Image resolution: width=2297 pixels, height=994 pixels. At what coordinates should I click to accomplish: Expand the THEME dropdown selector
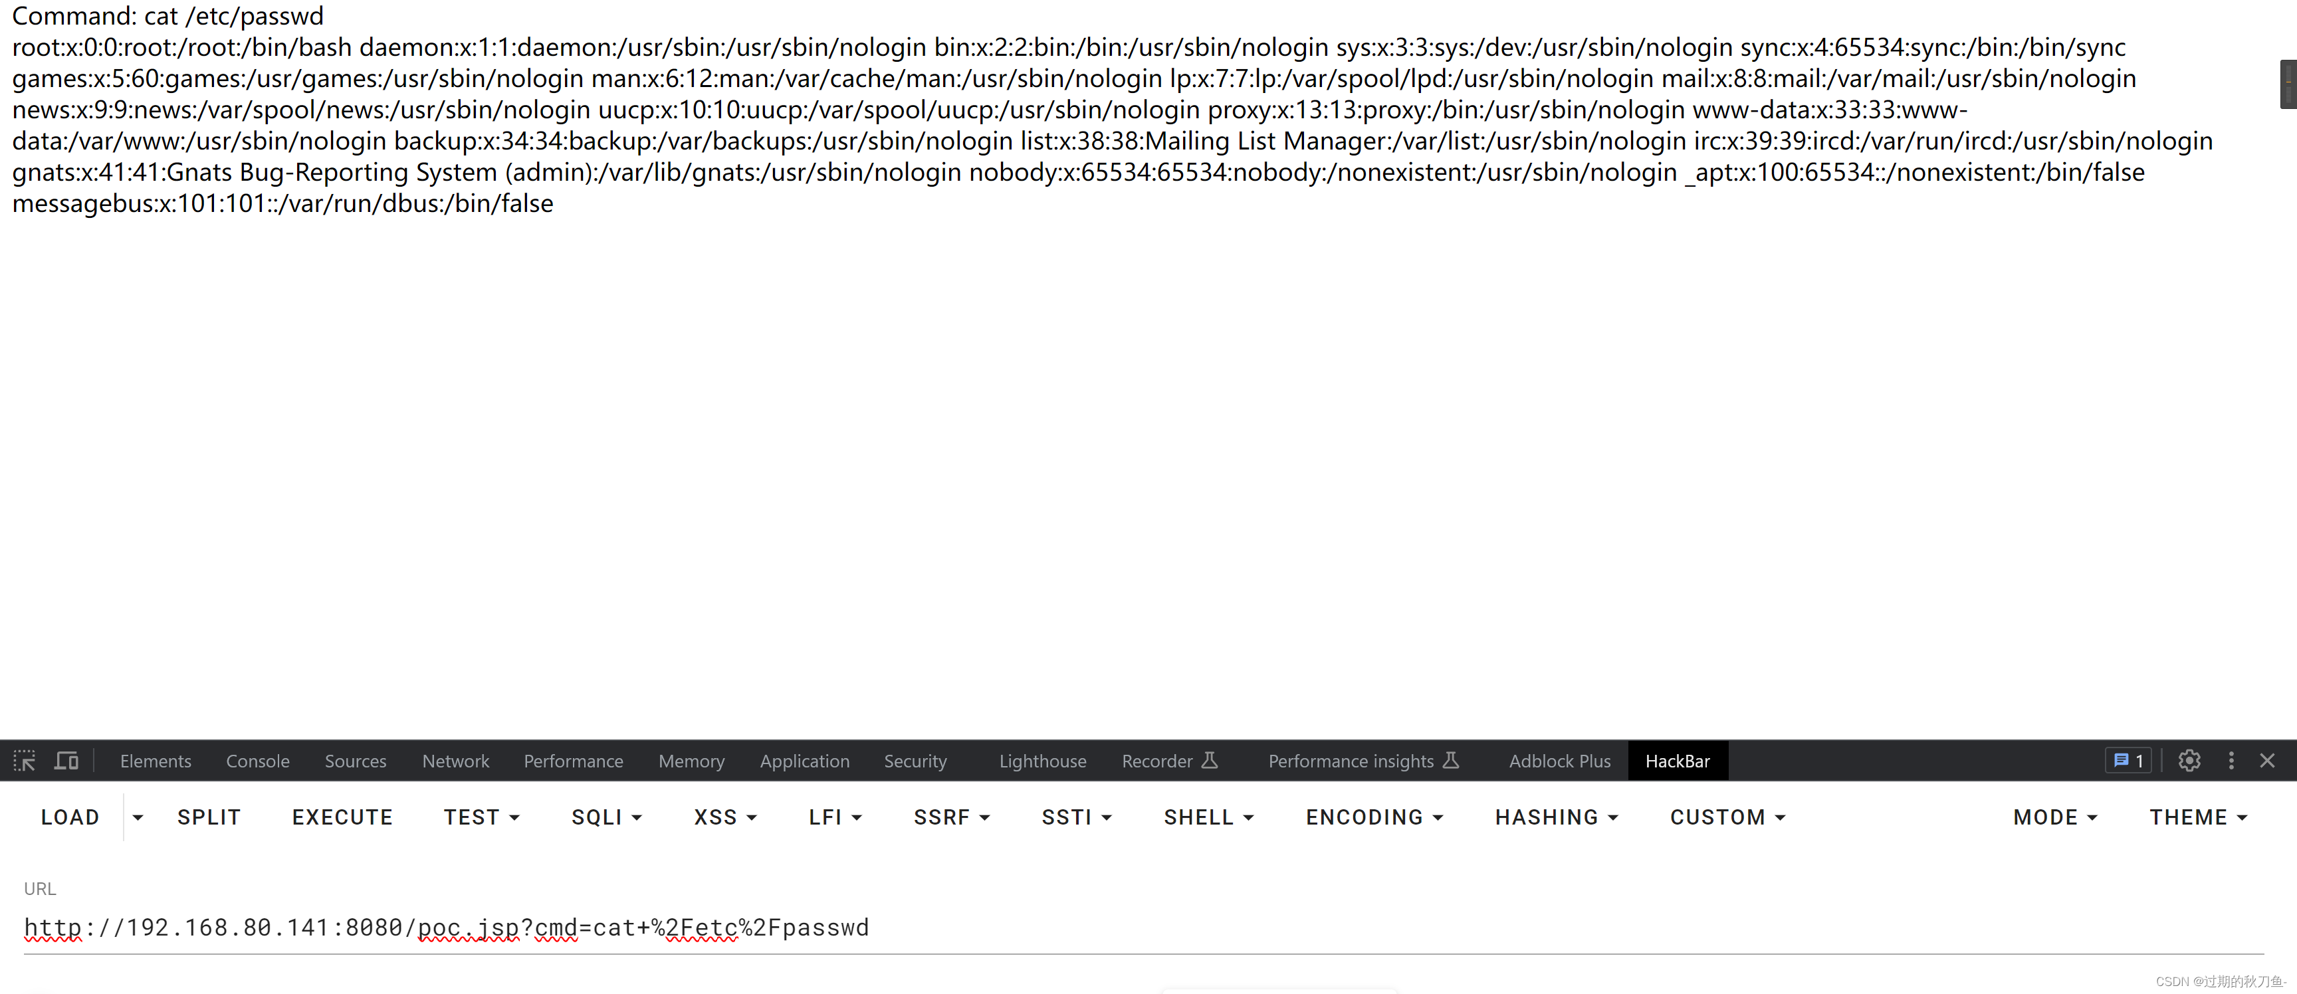click(x=2197, y=815)
